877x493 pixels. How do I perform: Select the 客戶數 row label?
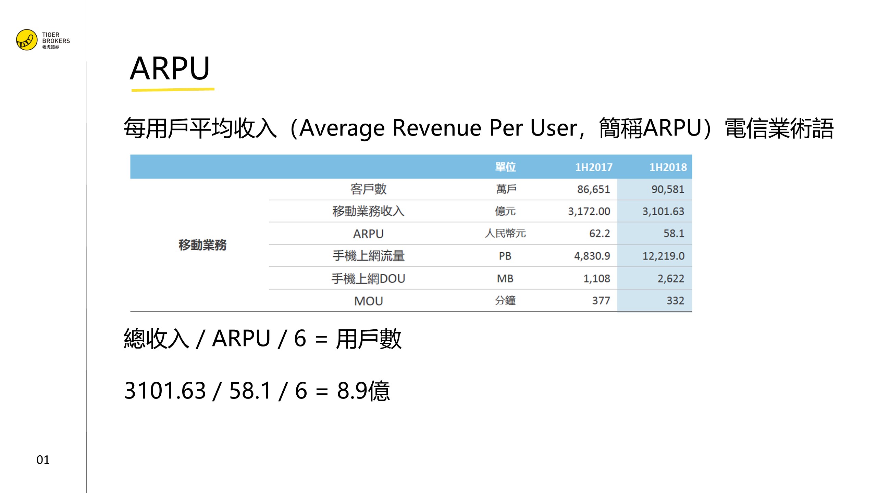(368, 189)
